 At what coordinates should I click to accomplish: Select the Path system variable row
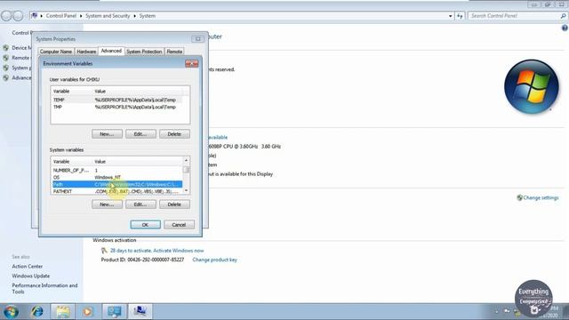pos(116,184)
